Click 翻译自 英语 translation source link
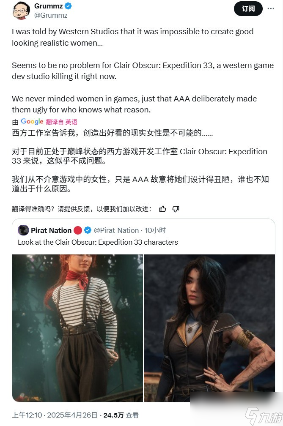 [x=61, y=122]
